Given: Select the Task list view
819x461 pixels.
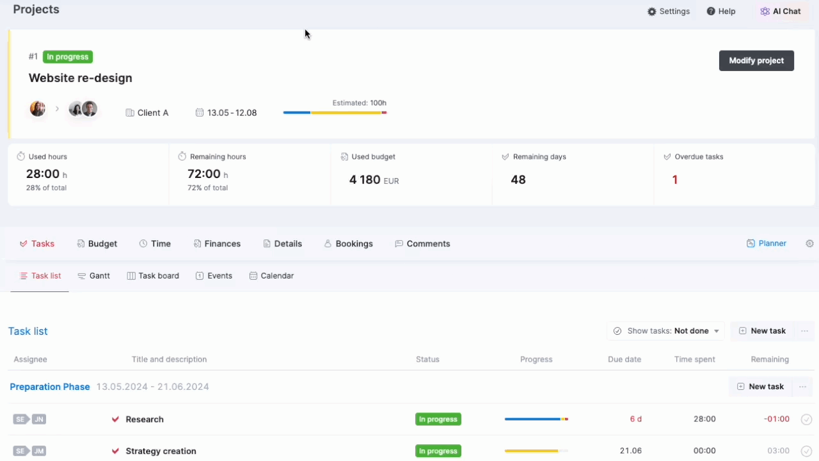Looking at the screenshot, I should point(40,276).
